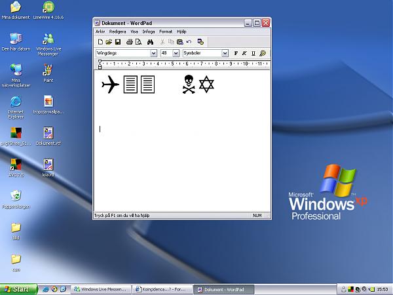Copy selection using the toolbar icon
The image size is (393, 295).
(171, 42)
